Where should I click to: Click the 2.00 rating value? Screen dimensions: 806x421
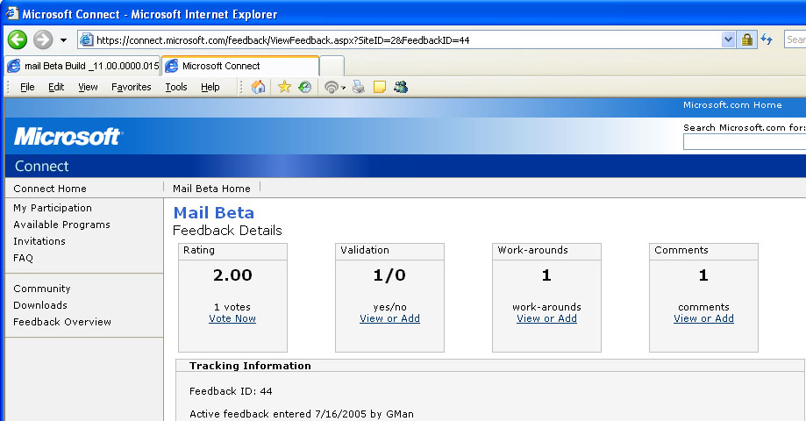coord(232,275)
